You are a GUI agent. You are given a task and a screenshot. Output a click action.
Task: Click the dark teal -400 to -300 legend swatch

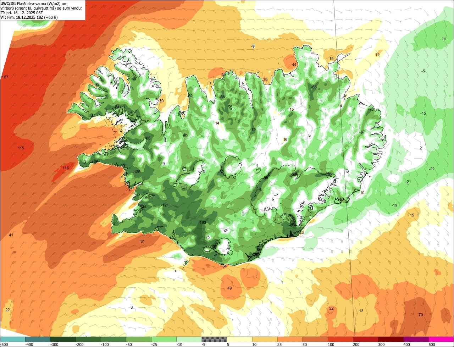(x=38, y=339)
